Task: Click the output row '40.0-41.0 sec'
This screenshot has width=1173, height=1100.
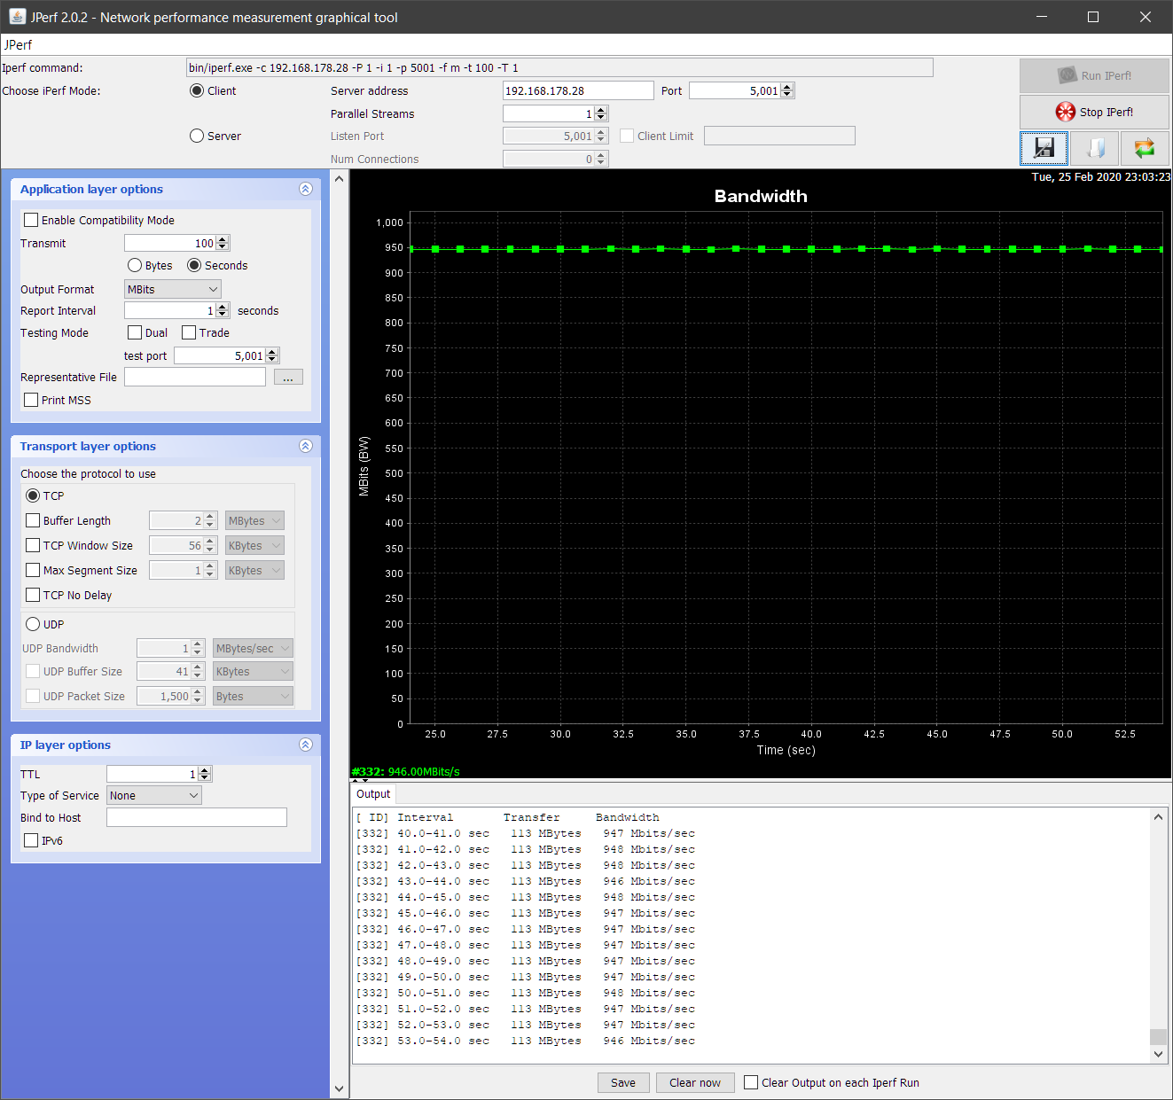Action: coord(525,833)
